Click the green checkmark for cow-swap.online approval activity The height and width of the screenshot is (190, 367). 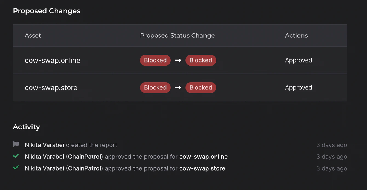click(16, 156)
